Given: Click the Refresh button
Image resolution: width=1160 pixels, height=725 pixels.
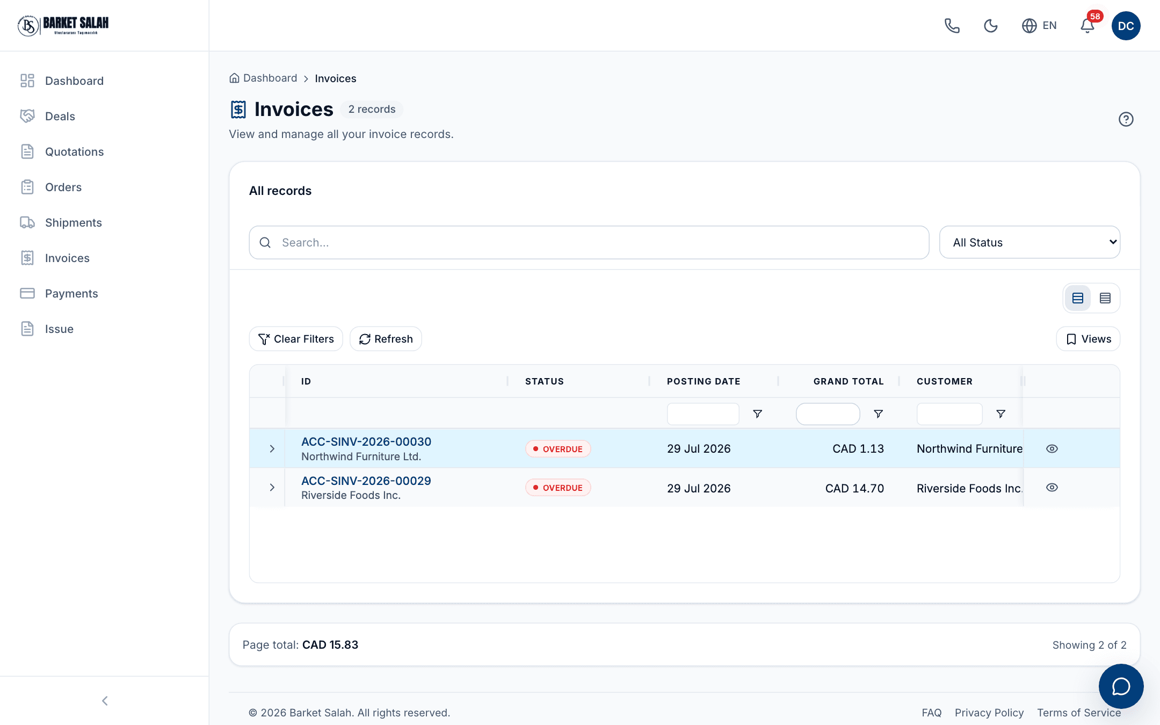Looking at the screenshot, I should tap(386, 339).
